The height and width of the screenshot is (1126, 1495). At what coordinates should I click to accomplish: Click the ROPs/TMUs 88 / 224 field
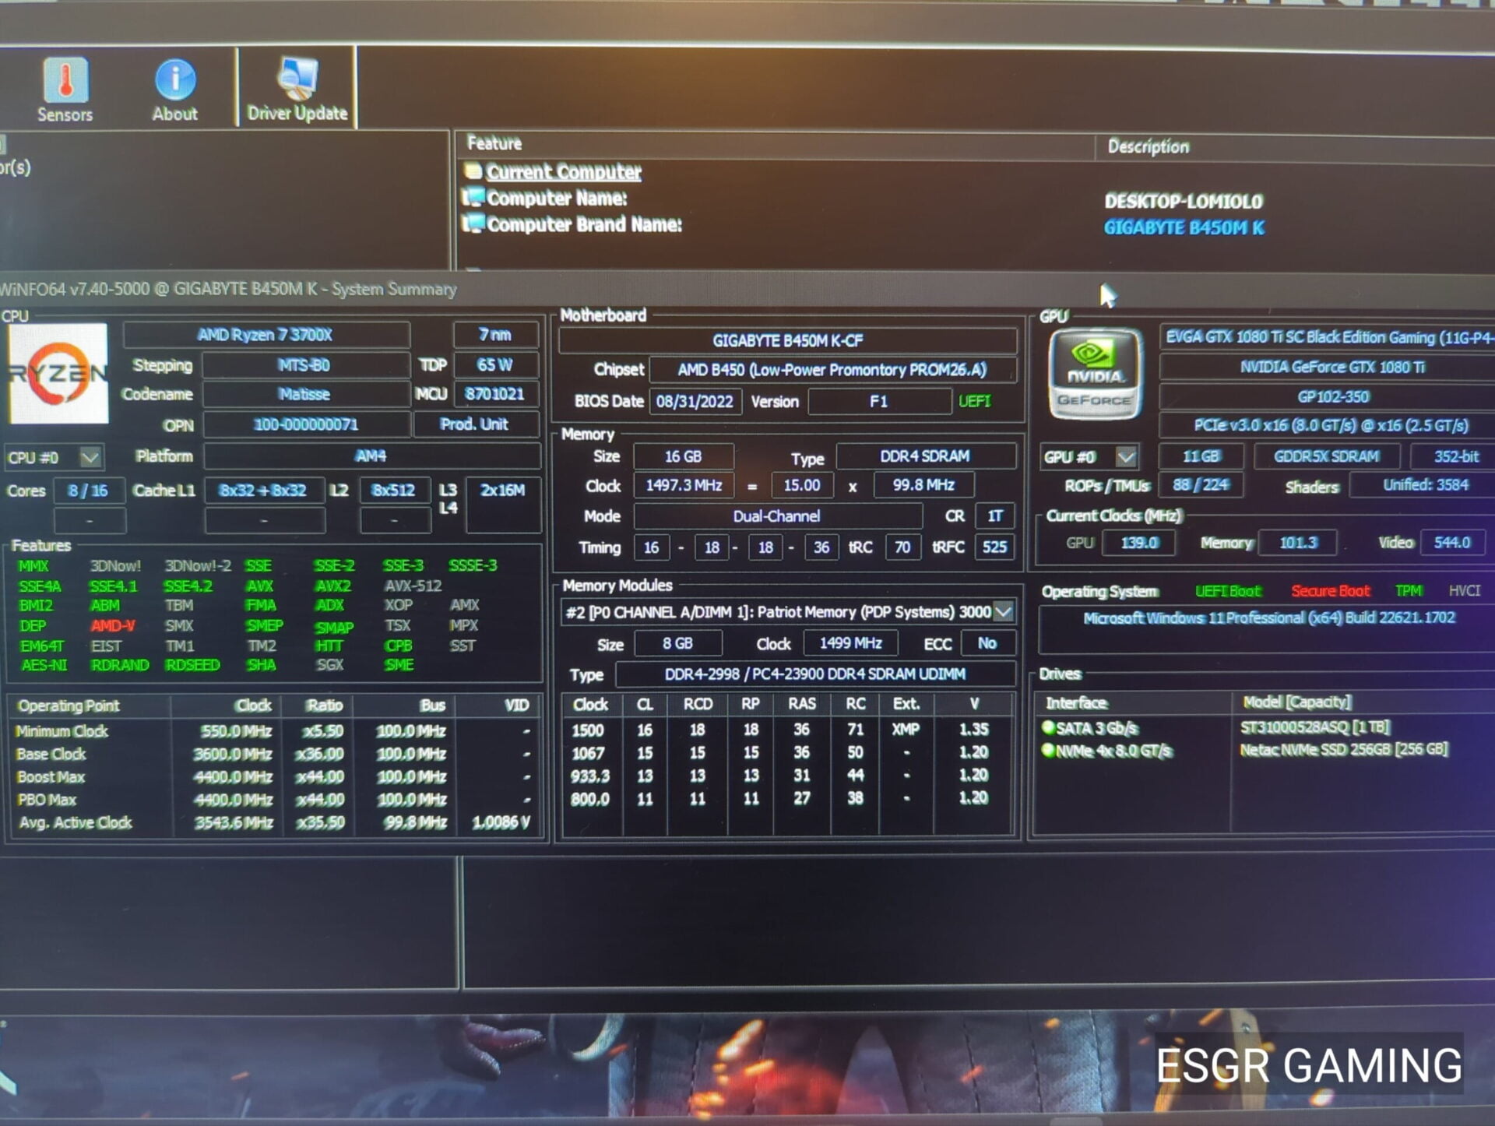click(x=1200, y=485)
